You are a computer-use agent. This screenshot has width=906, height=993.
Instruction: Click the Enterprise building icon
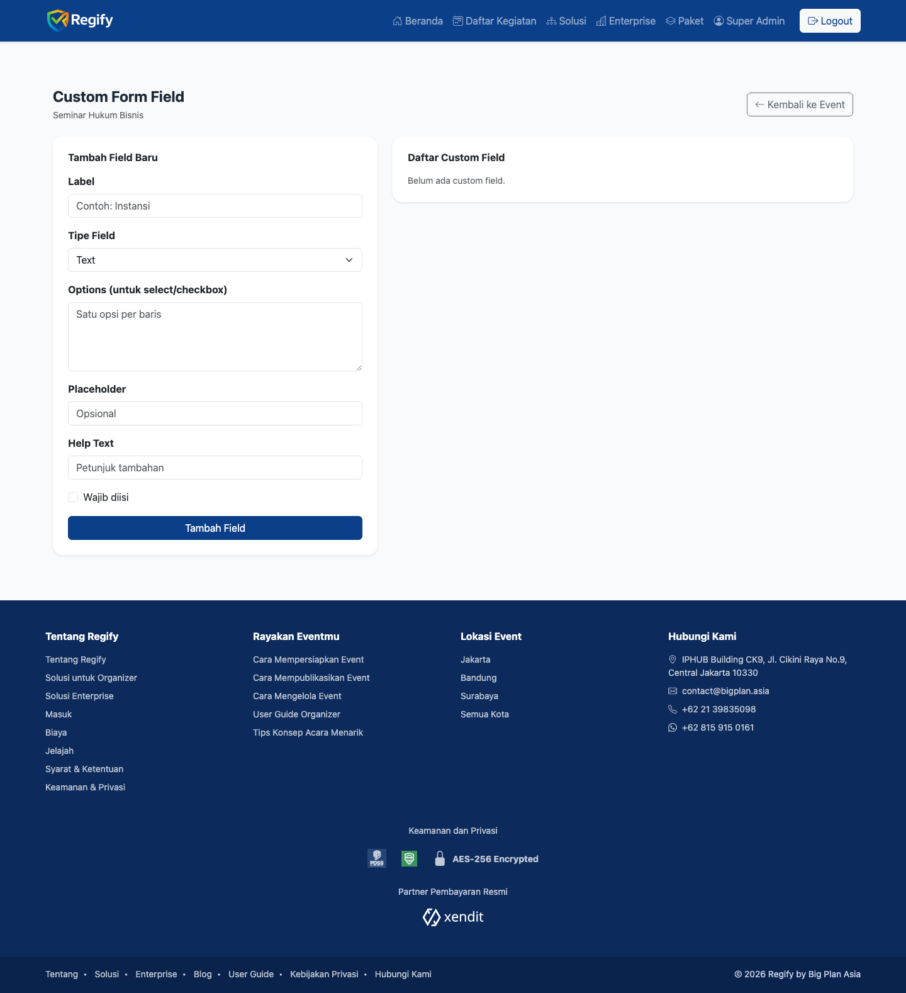click(601, 21)
